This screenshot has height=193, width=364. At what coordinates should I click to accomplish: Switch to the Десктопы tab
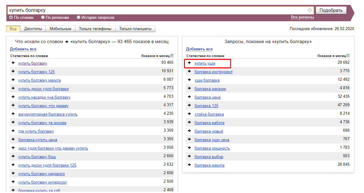click(33, 29)
